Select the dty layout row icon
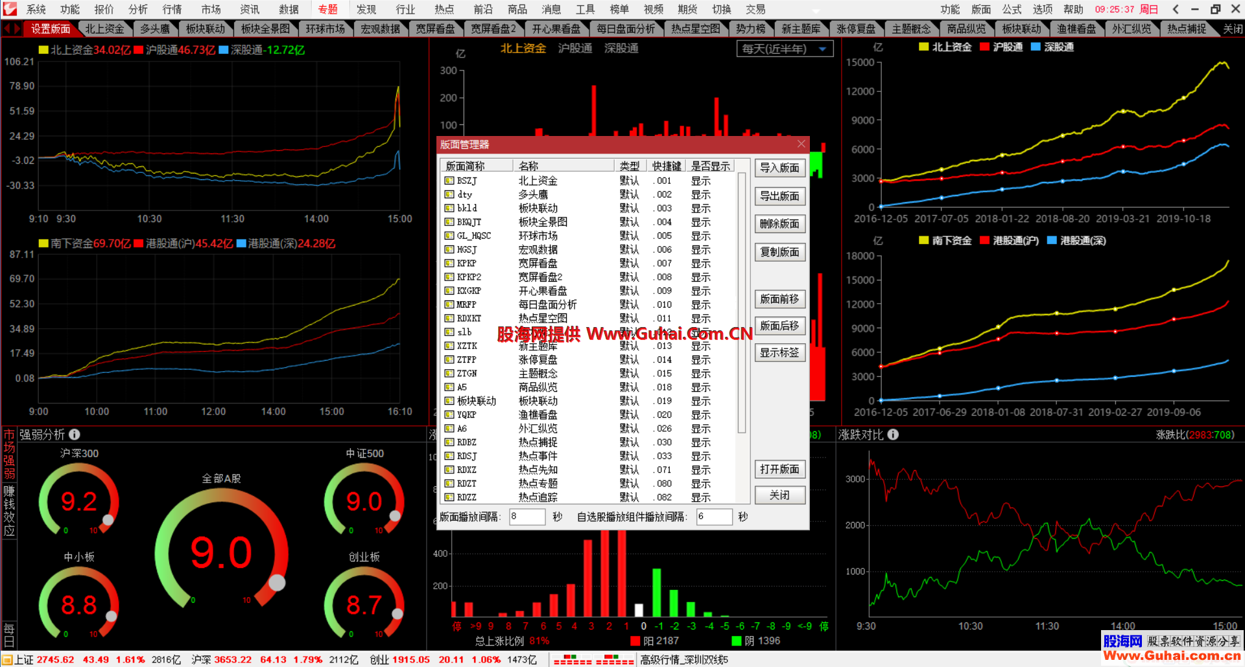This screenshot has height=667, width=1245. click(449, 194)
